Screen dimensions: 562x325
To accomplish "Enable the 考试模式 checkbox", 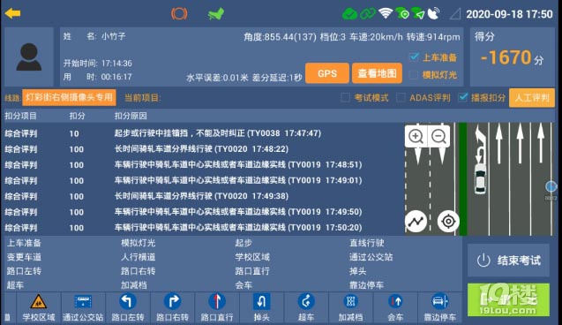I will [345, 97].
